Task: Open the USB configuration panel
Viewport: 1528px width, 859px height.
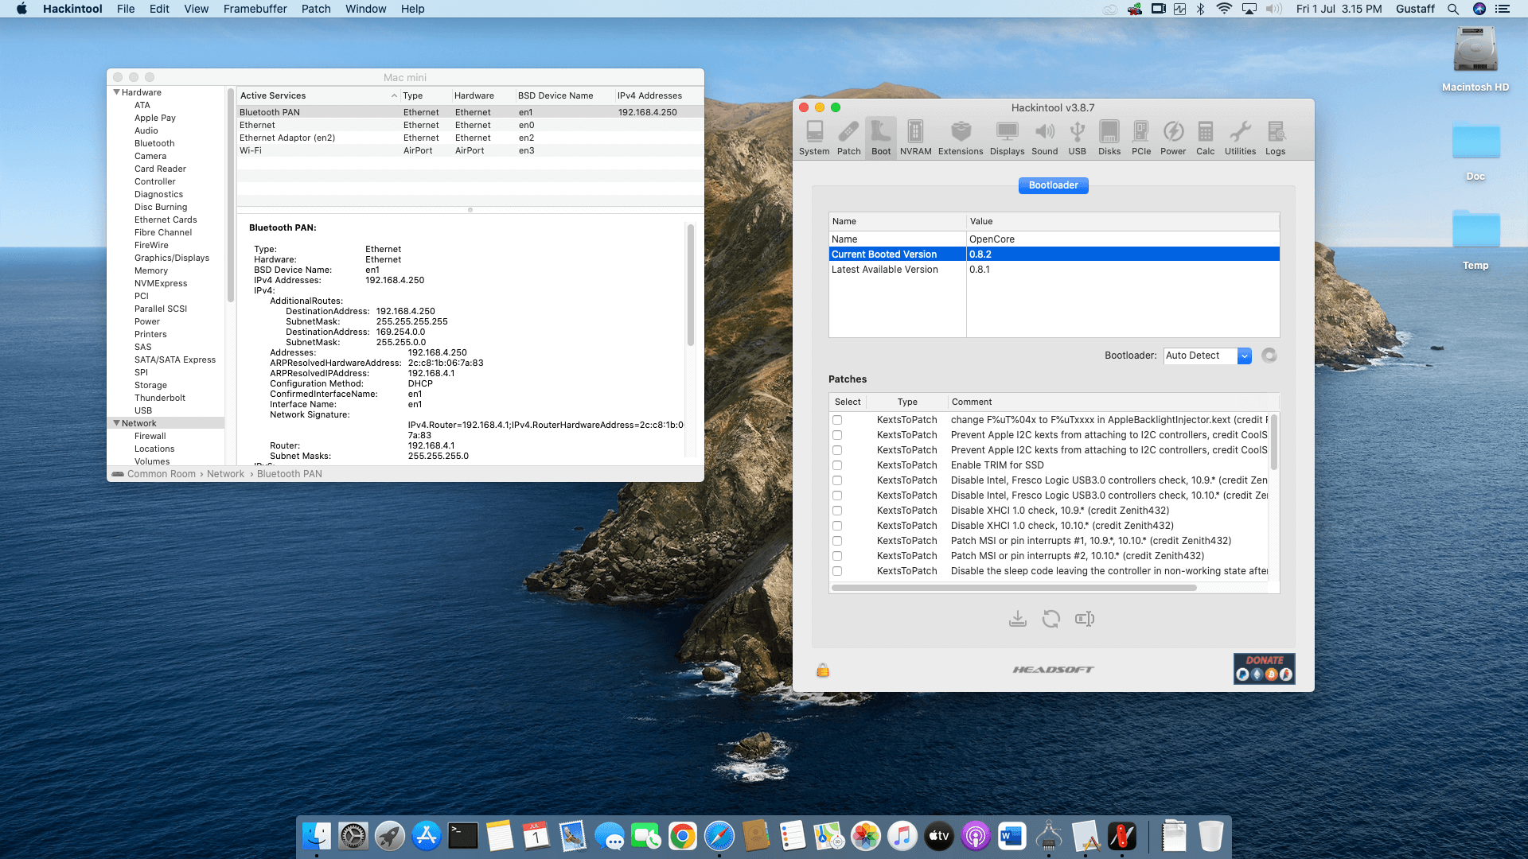Action: pyautogui.click(x=1078, y=137)
